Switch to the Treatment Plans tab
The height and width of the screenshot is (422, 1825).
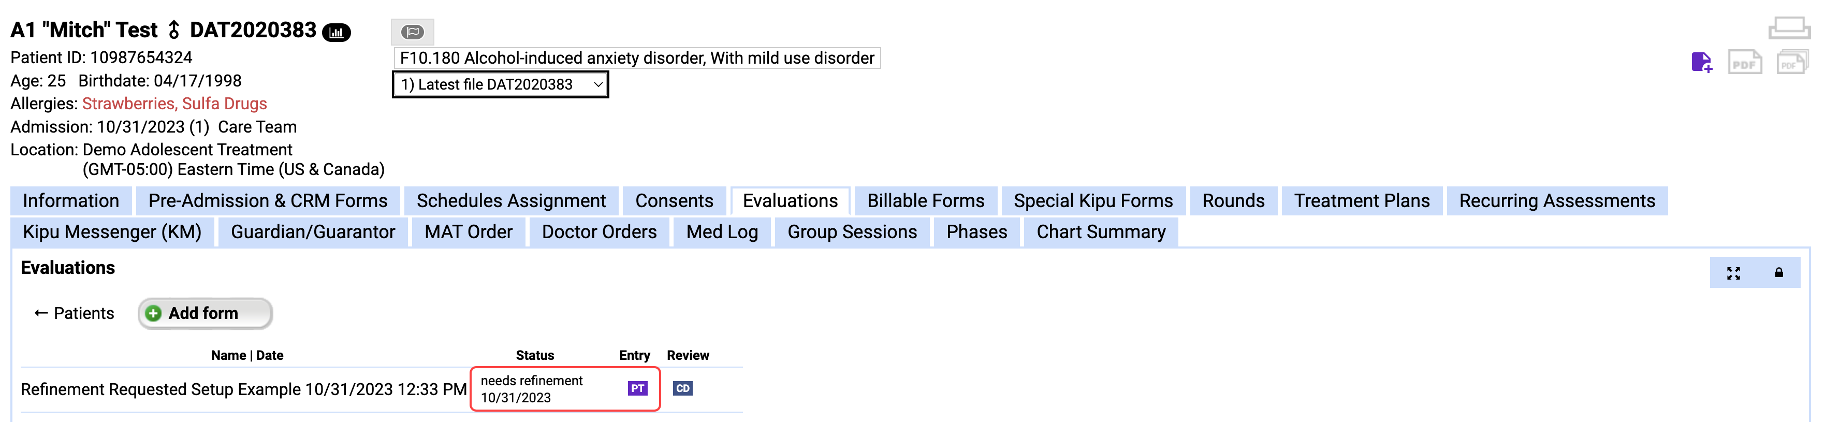coord(1361,201)
